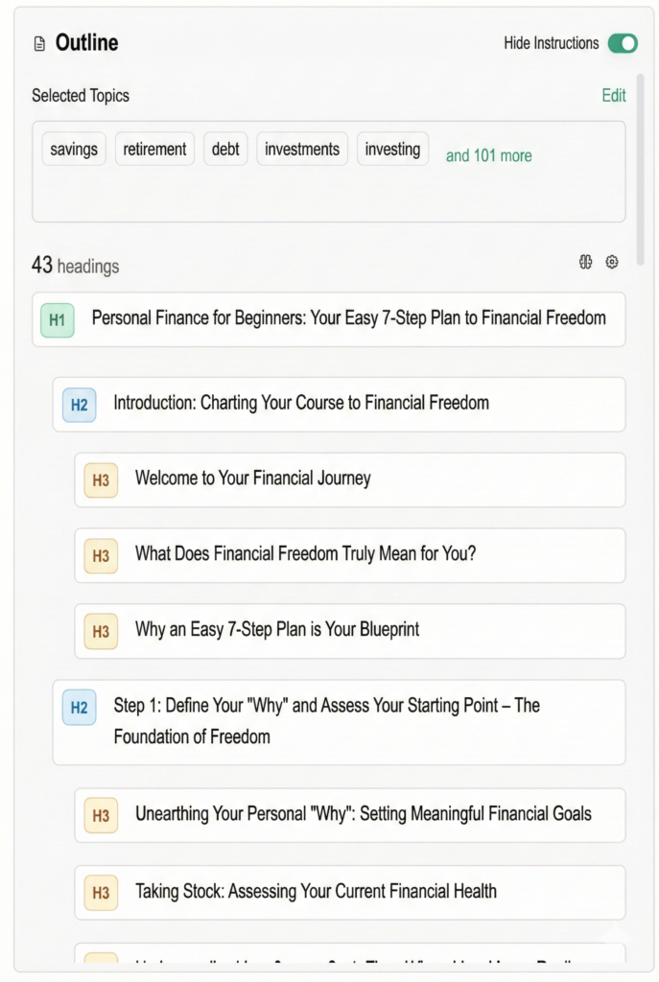This screenshot has width=659, height=982.
Task: Click the green H1 heading badge
Action: pos(58,320)
